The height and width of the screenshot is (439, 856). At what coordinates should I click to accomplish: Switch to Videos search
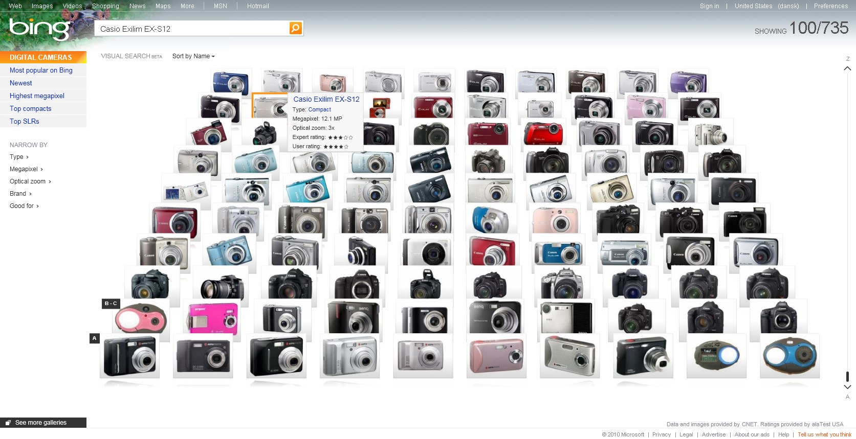(x=72, y=6)
